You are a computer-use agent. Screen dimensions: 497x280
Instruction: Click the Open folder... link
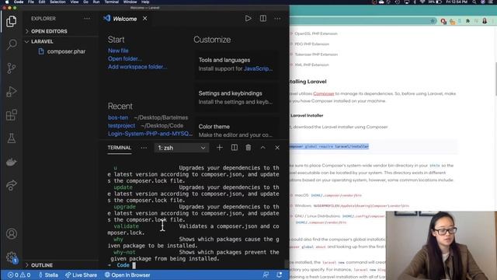coord(125,59)
